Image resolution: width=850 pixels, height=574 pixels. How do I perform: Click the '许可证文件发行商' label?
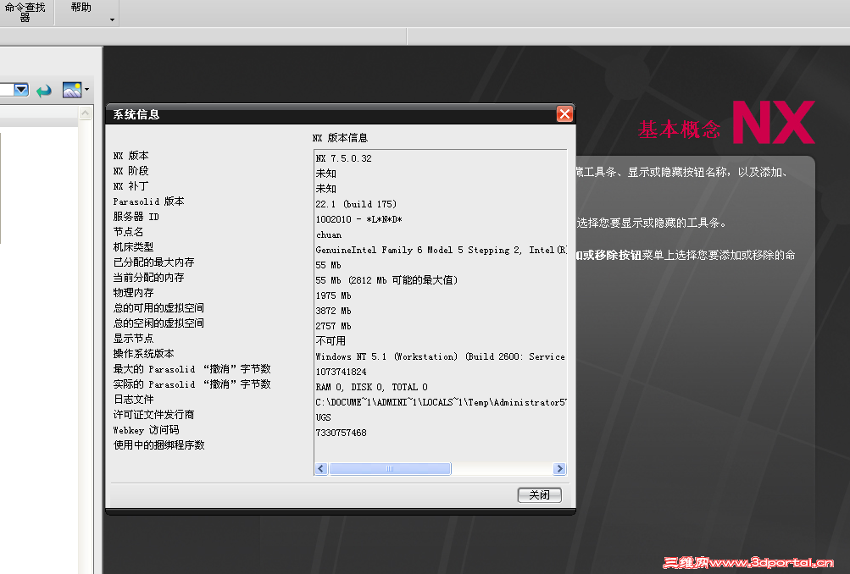[x=153, y=415]
